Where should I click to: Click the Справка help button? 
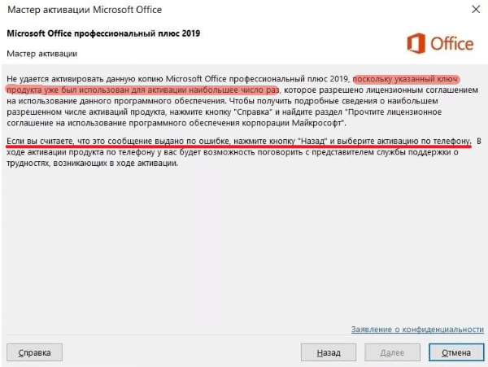(34, 352)
